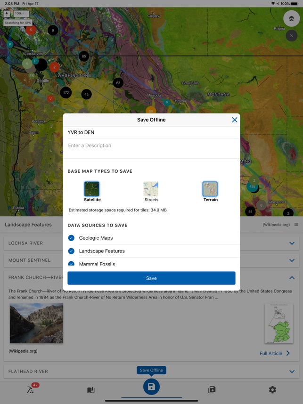
Task: Open the river canyon photo thumbnail
Action: pos(36,323)
